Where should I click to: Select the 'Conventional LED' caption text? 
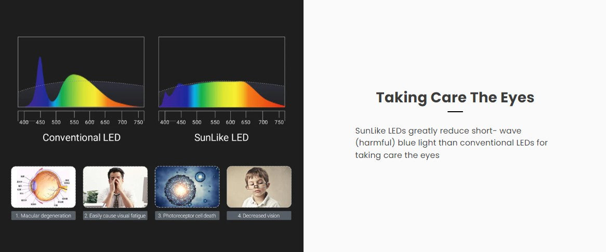pos(82,138)
